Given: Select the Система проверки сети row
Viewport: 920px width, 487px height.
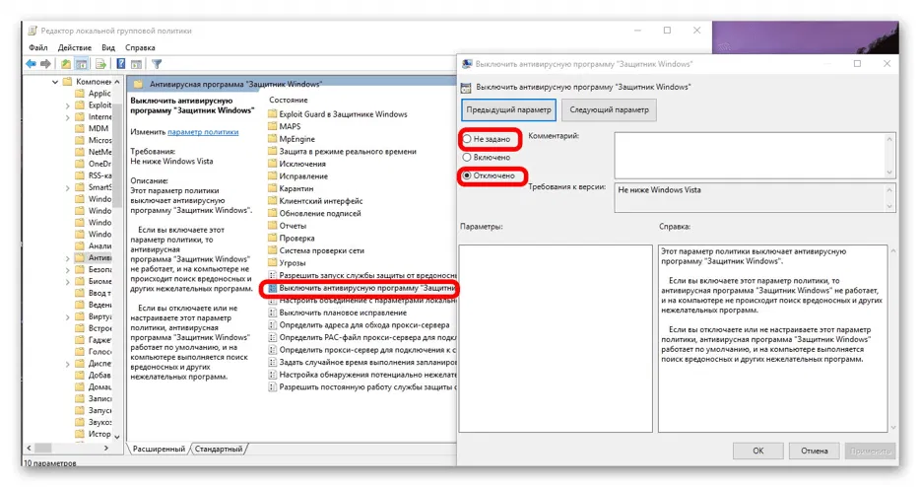Looking at the screenshot, I should click(x=315, y=250).
